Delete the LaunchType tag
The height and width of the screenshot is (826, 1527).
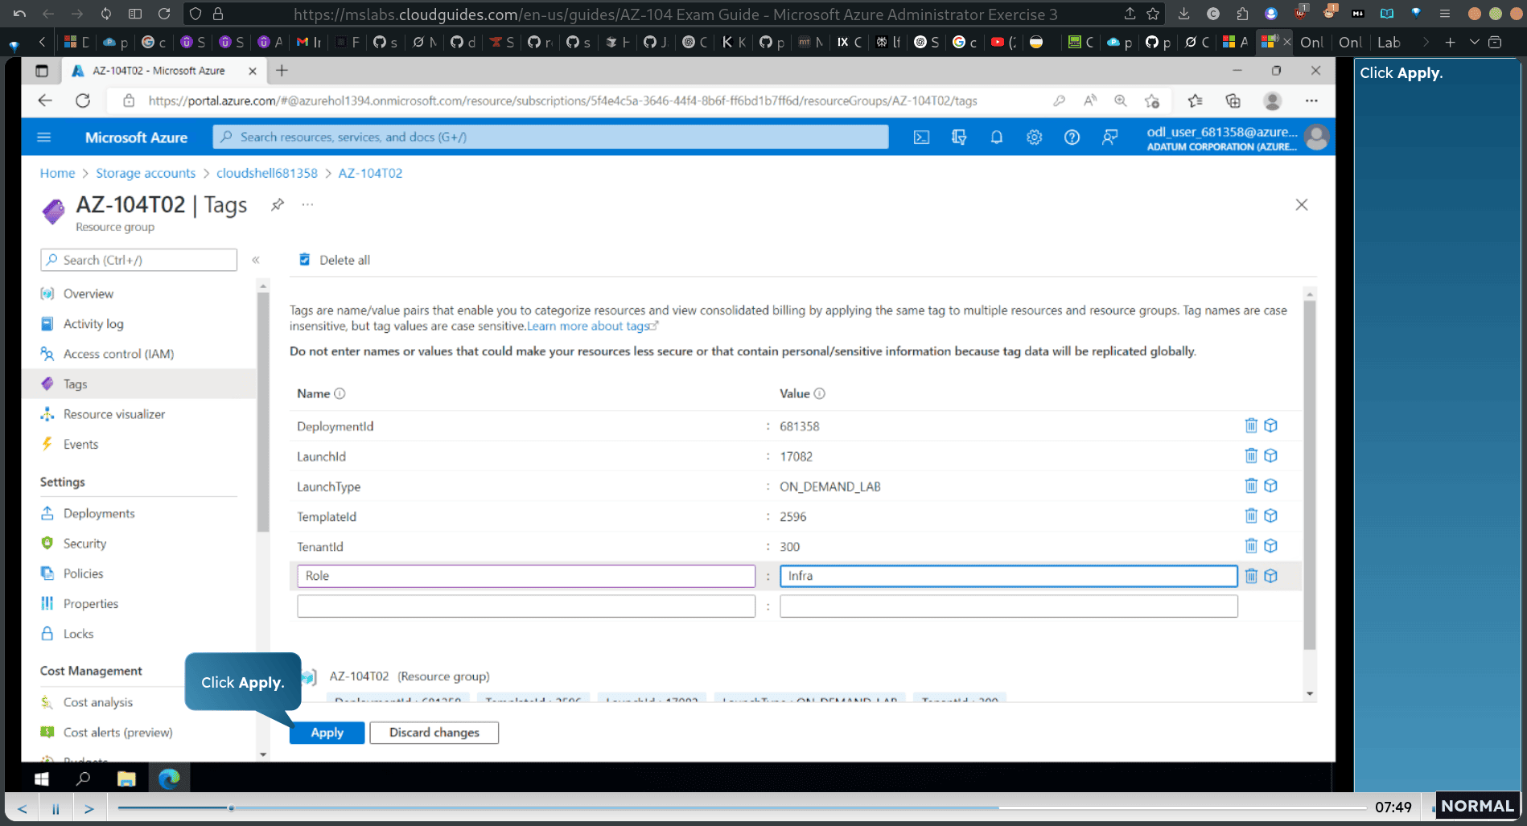[x=1251, y=485]
